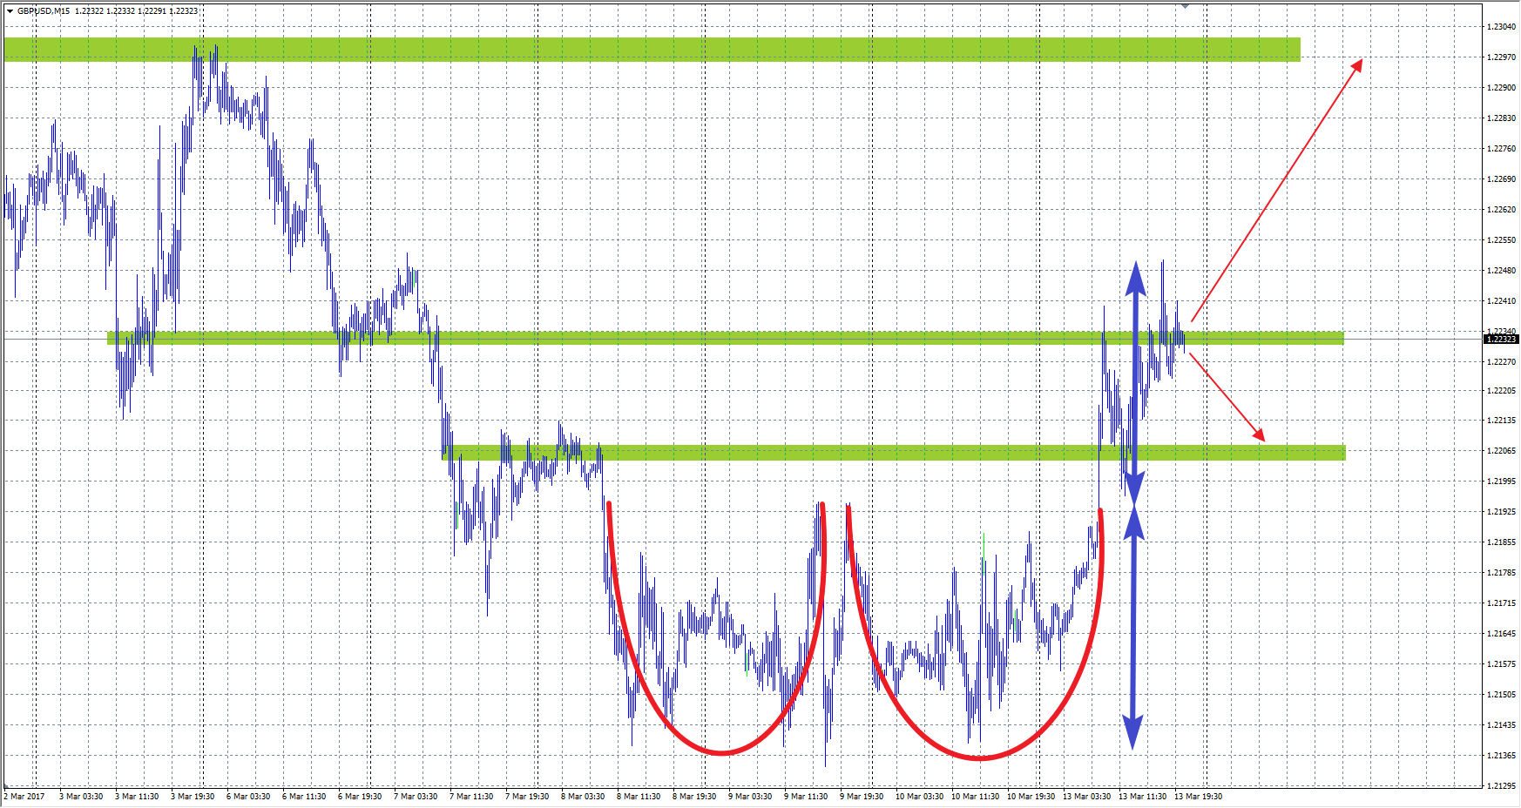Click the 1.22760 price axis label
Screen dimensions: 1521x808
click(1502, 149)
